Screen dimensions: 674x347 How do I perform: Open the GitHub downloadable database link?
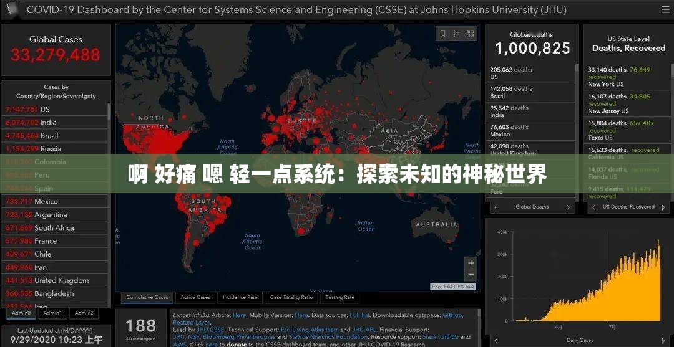(452, 316)
